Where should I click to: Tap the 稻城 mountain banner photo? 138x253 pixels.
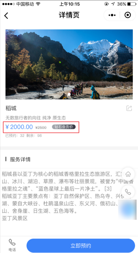(69, 64)
